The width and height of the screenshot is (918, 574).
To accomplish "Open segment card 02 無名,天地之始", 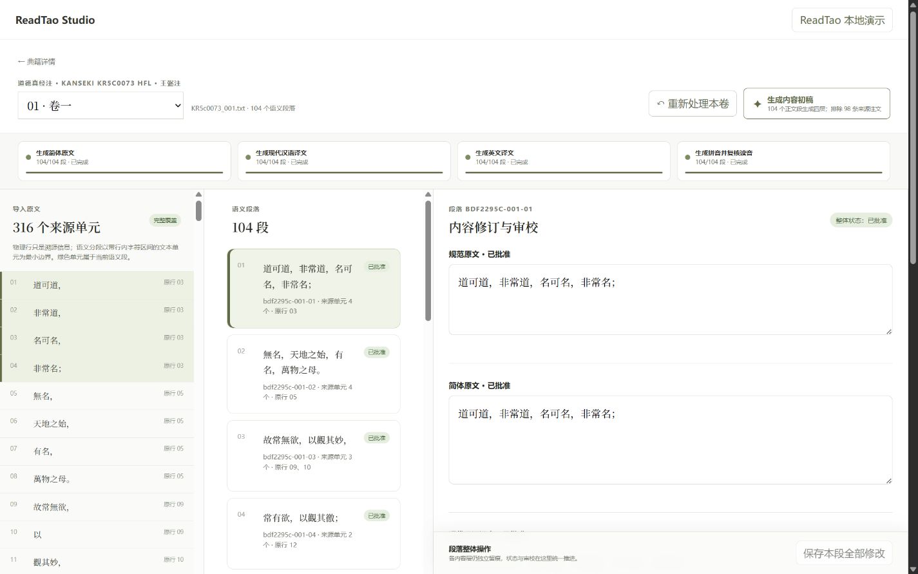I will [314, 374].
